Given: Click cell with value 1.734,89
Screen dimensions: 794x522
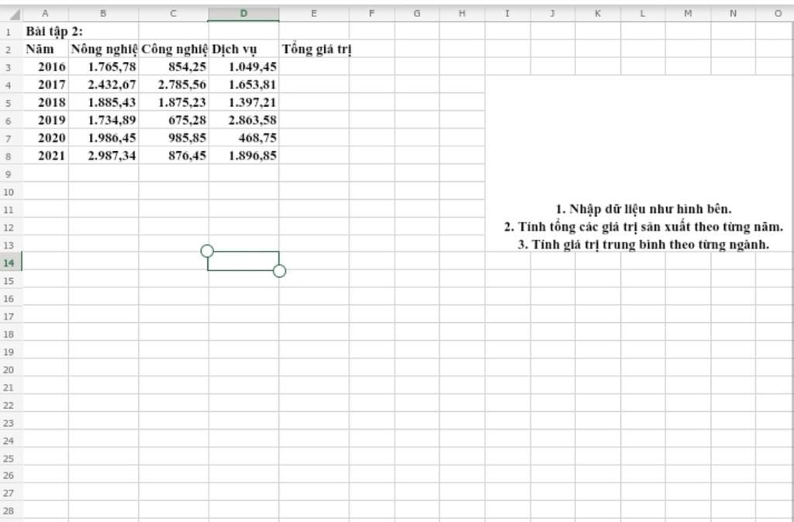Looking at the screenshot, I should pos(103,120).
